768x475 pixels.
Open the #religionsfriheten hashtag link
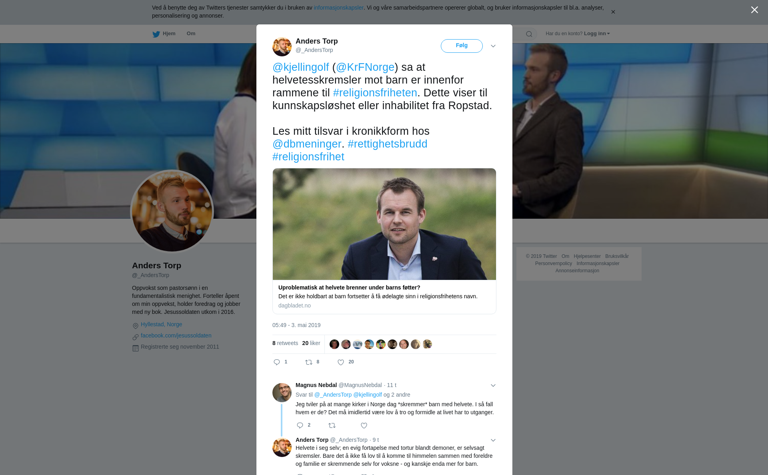point(375,93)
